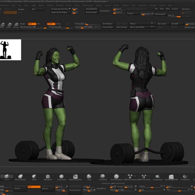The width and height of the screenshot is (195, 195).
Task: Expand the Texture menu
Action: (x=125, y=5)
